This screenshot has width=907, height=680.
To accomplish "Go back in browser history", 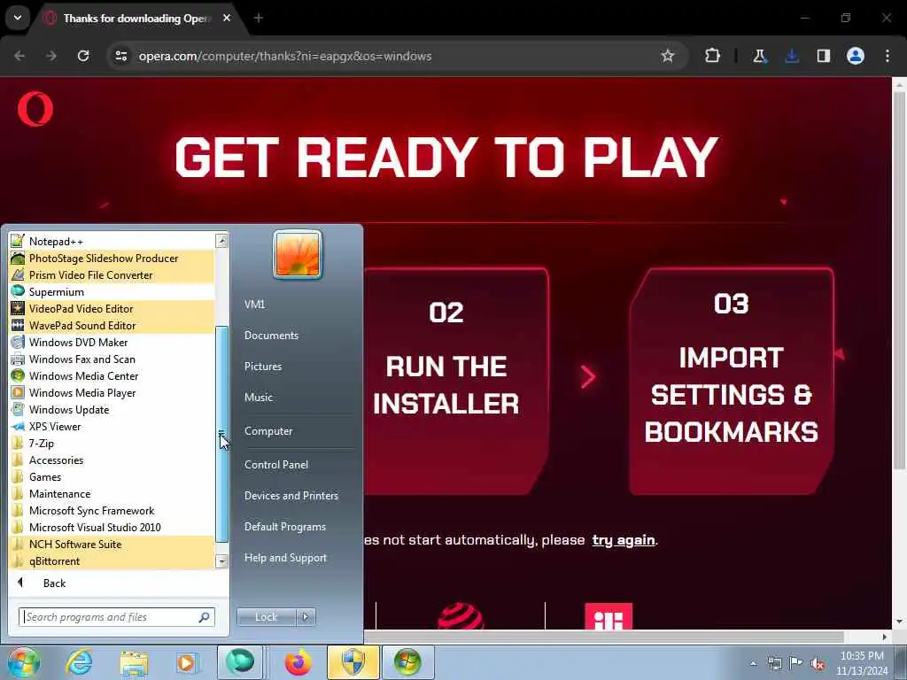I will [19, 56].
